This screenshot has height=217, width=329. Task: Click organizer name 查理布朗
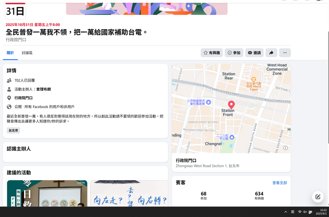coord(43,89)
